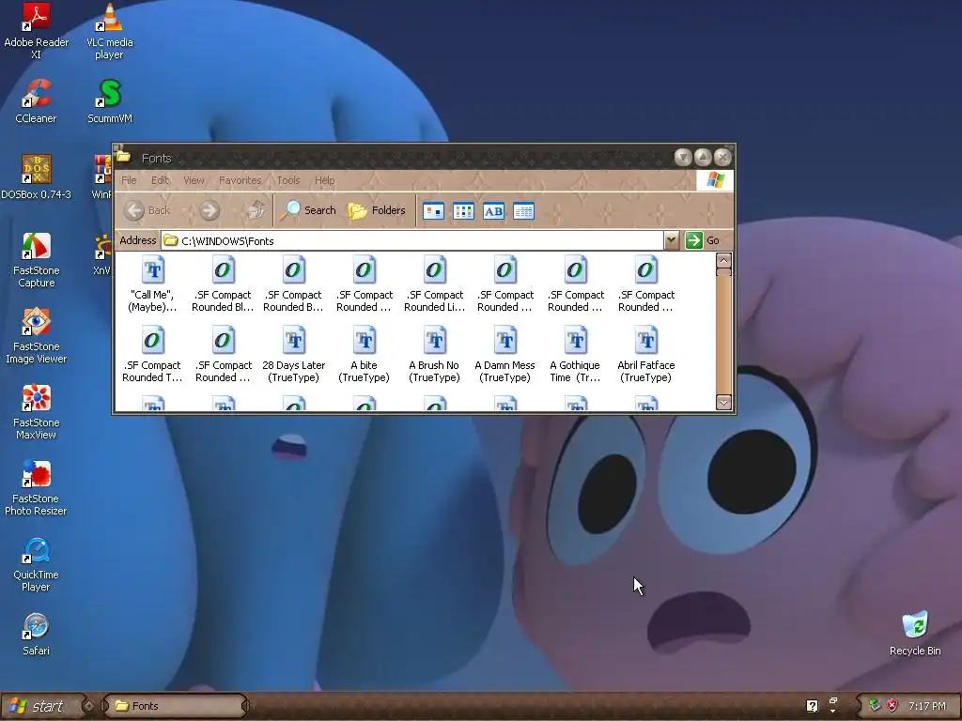Minimize the Fonts window

(x=683, y=158)
